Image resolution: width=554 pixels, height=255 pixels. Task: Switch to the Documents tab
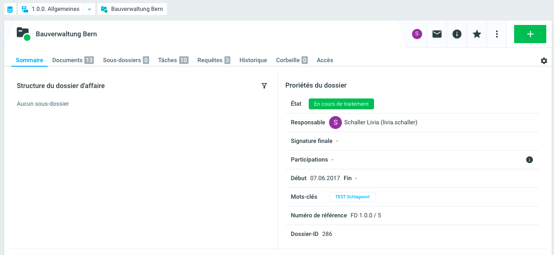tap(73, 60)
